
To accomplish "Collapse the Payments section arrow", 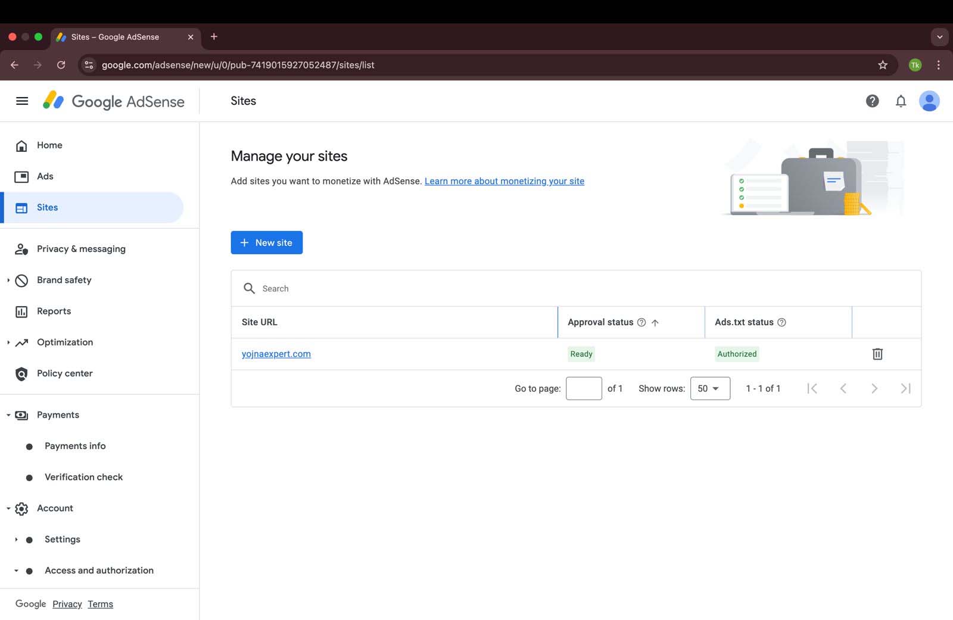I will click(x=8, y=415).
